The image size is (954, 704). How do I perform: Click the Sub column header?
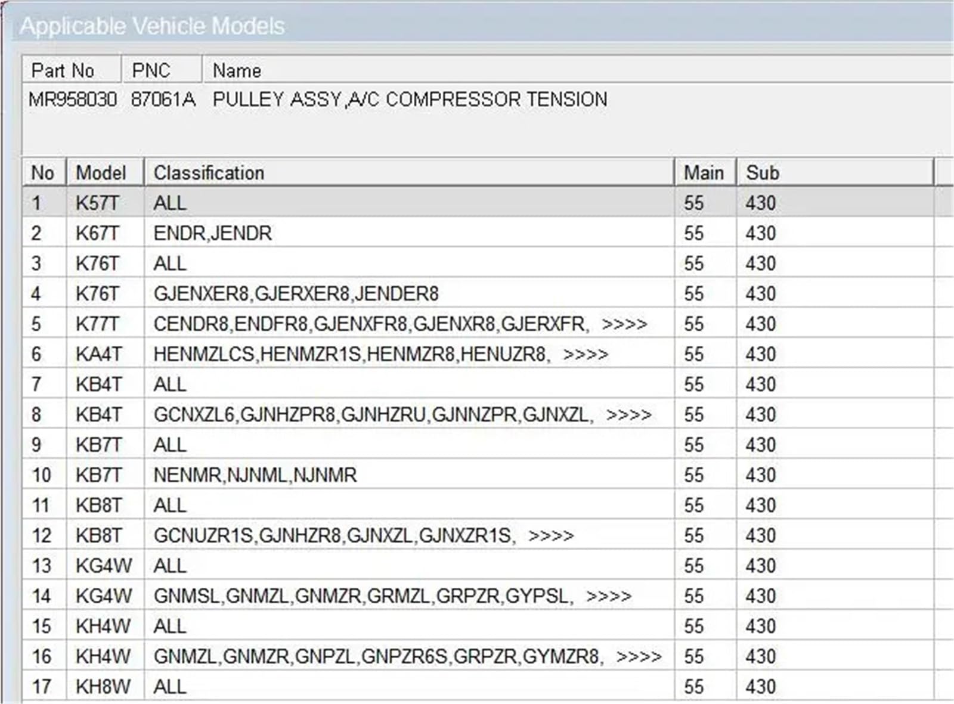835,173
